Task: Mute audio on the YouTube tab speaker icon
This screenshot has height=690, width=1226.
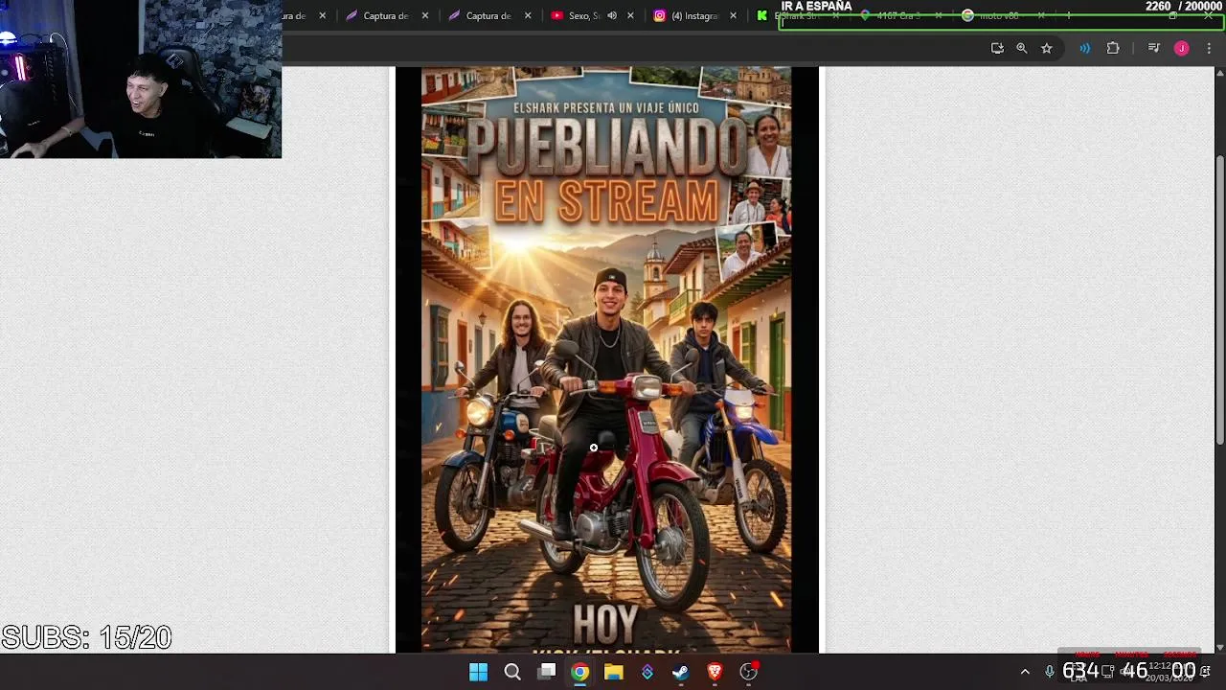Action: [x=612, y=15]
